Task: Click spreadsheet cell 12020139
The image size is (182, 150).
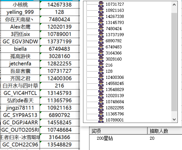Action: (x=60, y=27)
